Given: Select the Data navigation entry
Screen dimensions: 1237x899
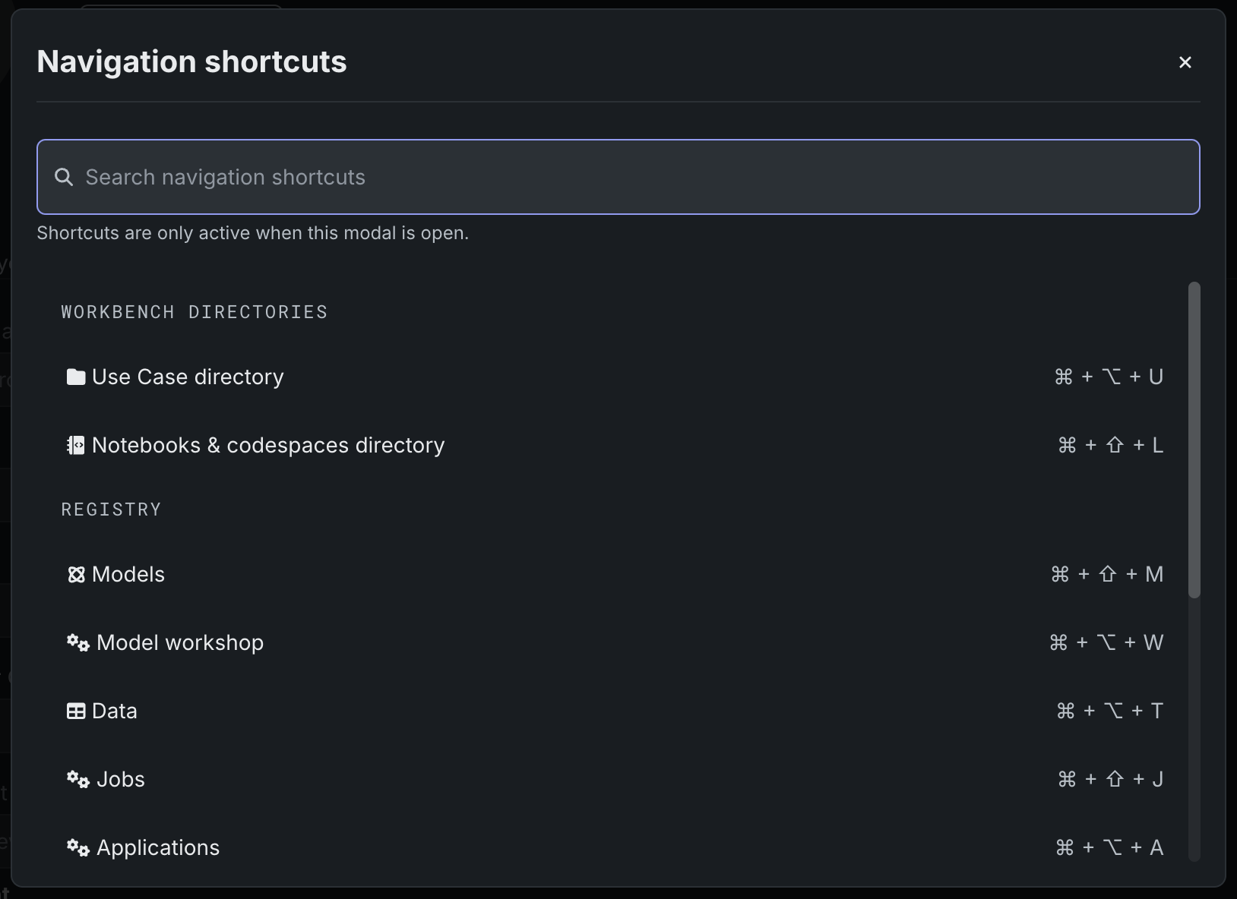Looking at the screenshot, I should (x=114, y=711).
